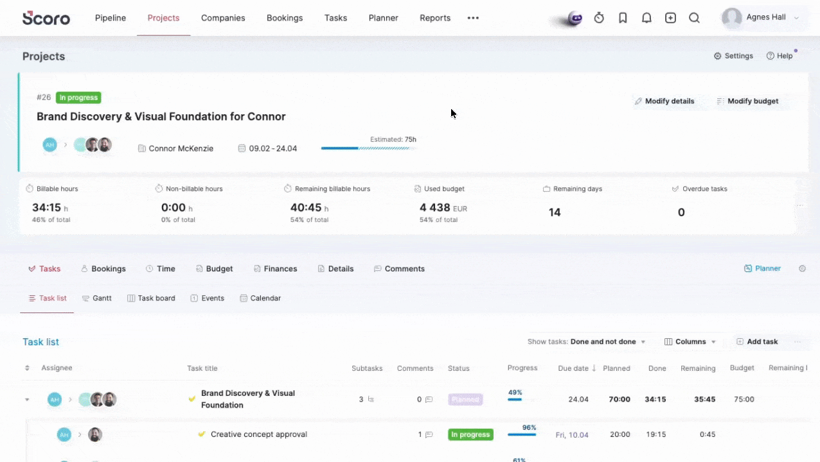Image resolution: width=820 pixels, height=462 pixels.
Task: Click the quick add plus icon
Action: click(670, 18)
